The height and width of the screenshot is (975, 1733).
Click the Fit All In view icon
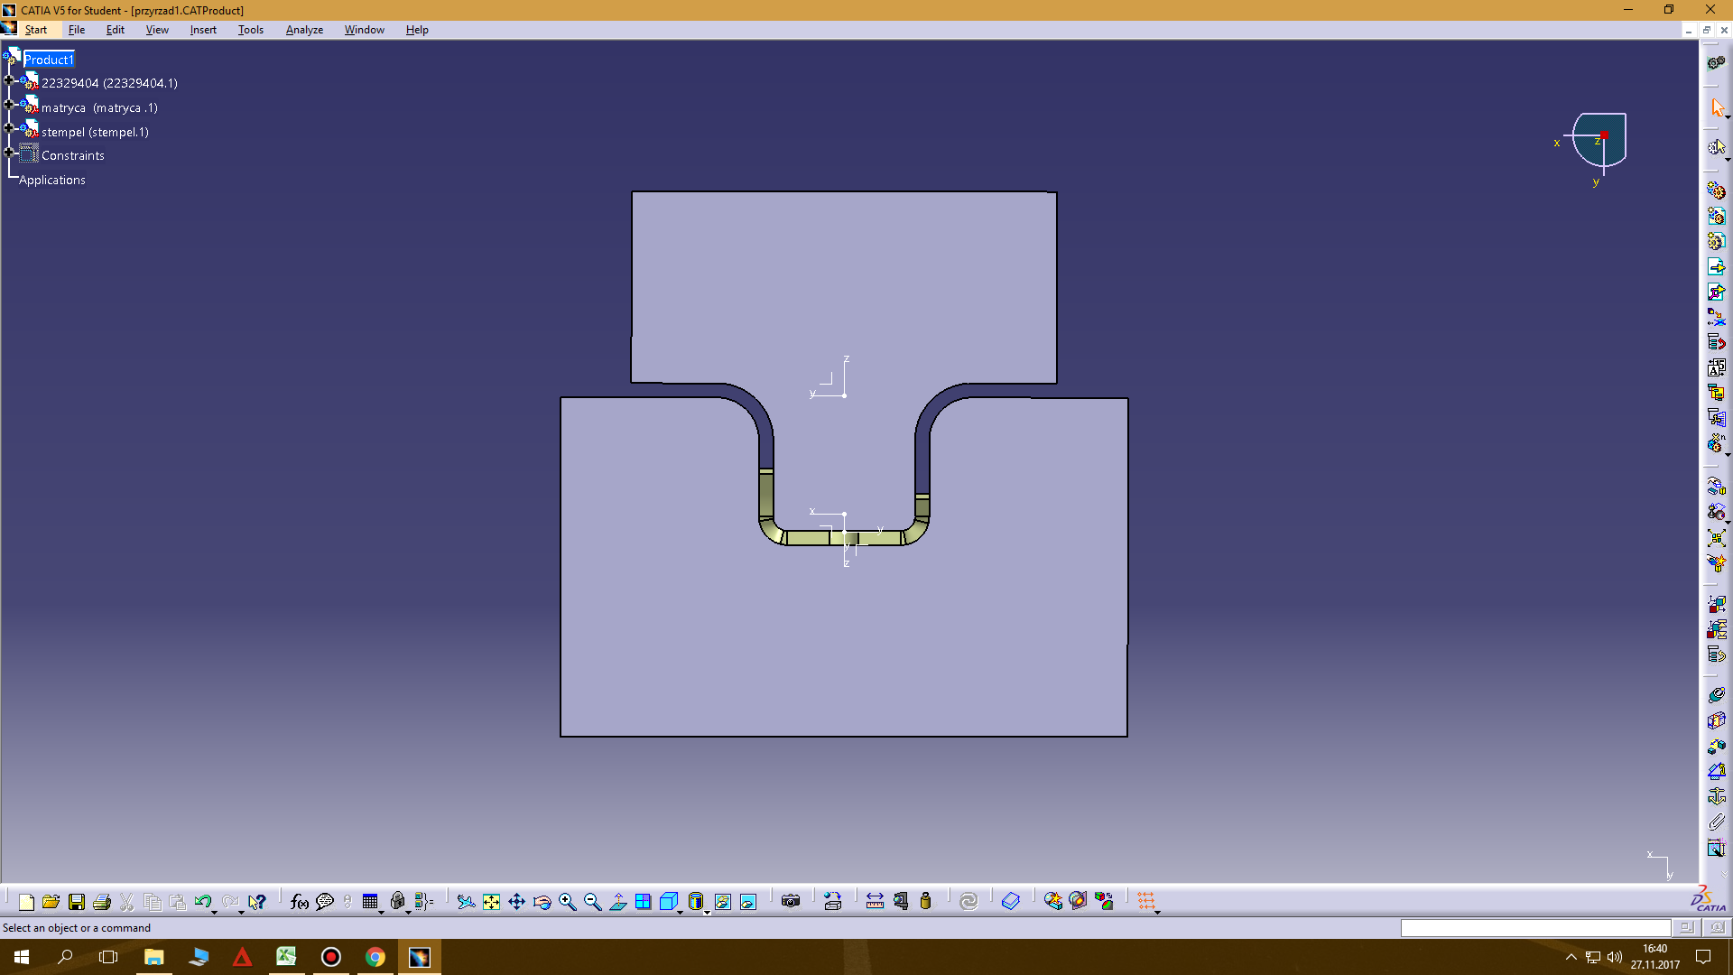[491, 901]
